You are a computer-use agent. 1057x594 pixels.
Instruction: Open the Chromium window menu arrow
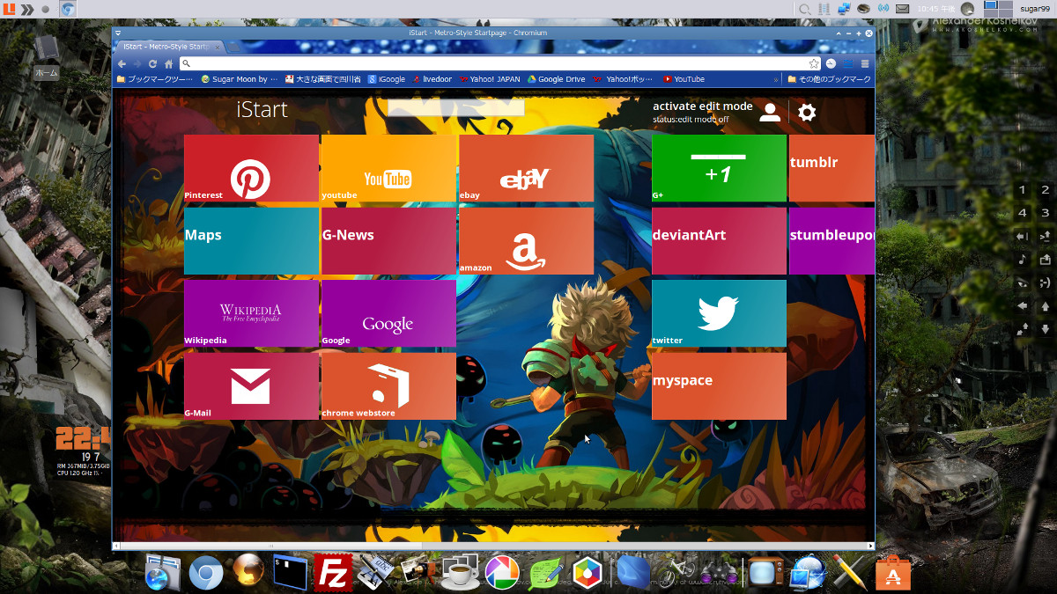pyautogui.click(x=119, y=33)
